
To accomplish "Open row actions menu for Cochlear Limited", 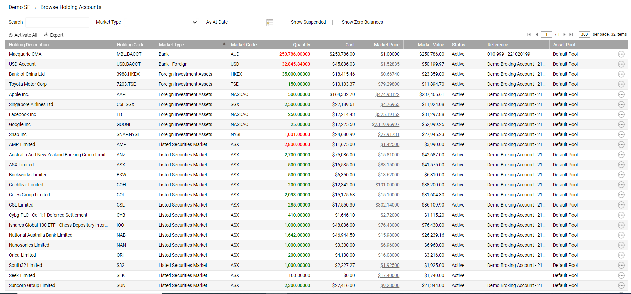I will 621,185.
